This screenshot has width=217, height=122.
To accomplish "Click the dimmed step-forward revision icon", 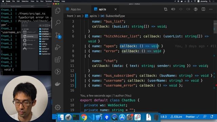I will point(181,9).
